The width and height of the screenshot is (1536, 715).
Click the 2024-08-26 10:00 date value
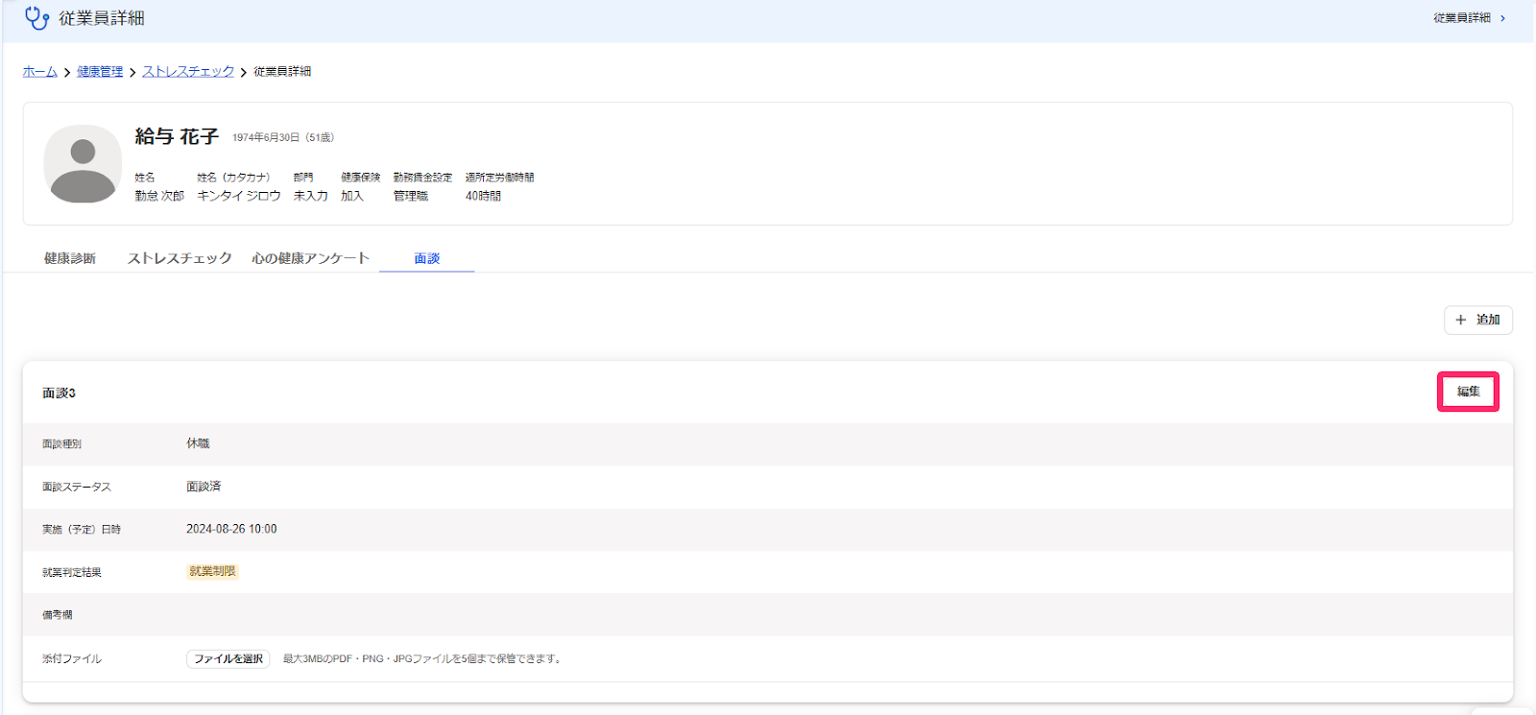tap(231, 529)
